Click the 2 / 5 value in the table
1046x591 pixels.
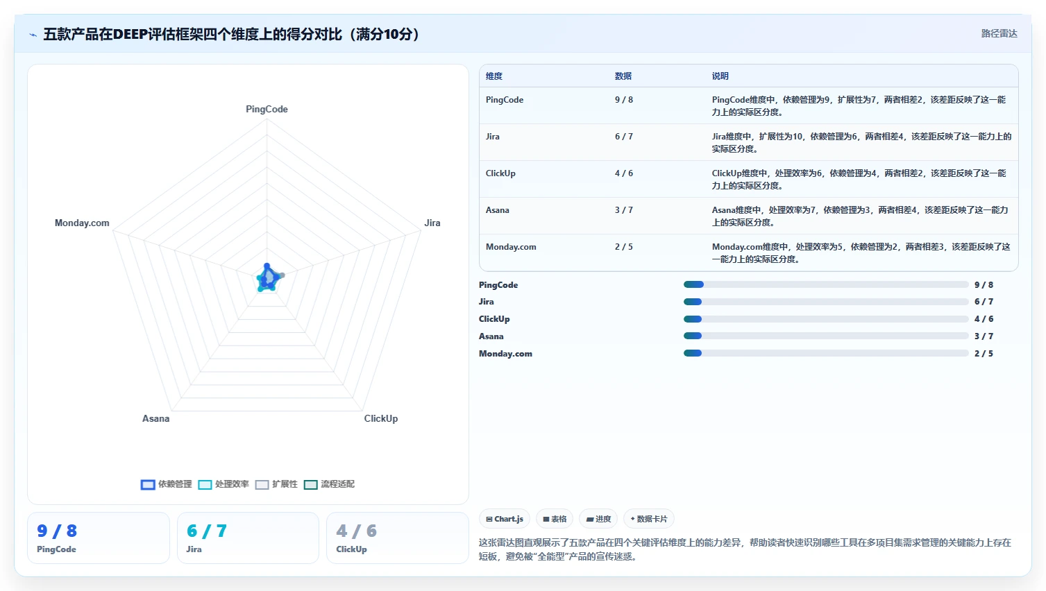click(x=624, y=247)
